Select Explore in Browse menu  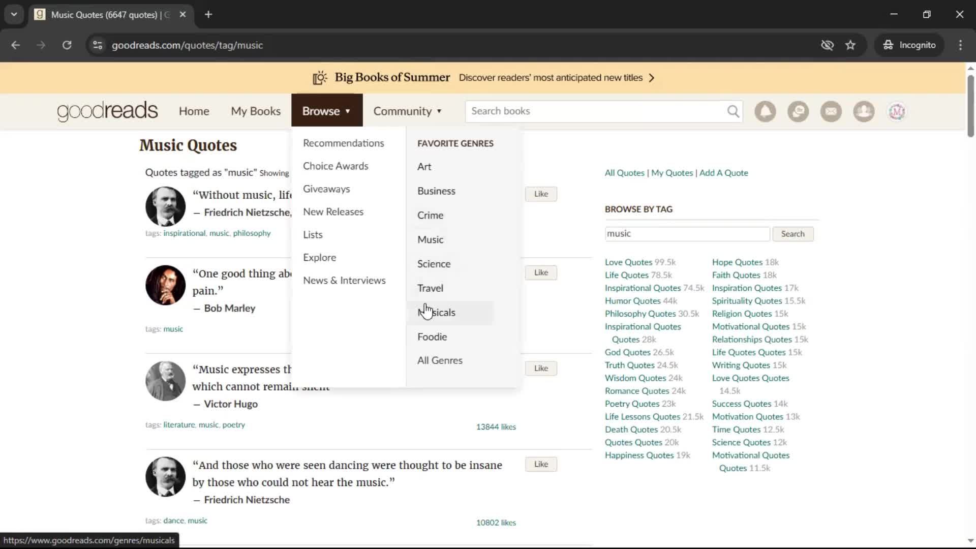click(319, 258)
